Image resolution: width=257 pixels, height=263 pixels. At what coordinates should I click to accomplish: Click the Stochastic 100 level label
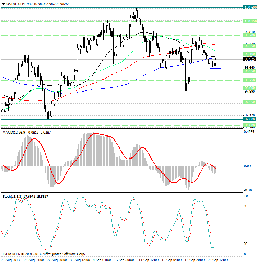pos(247,196)
